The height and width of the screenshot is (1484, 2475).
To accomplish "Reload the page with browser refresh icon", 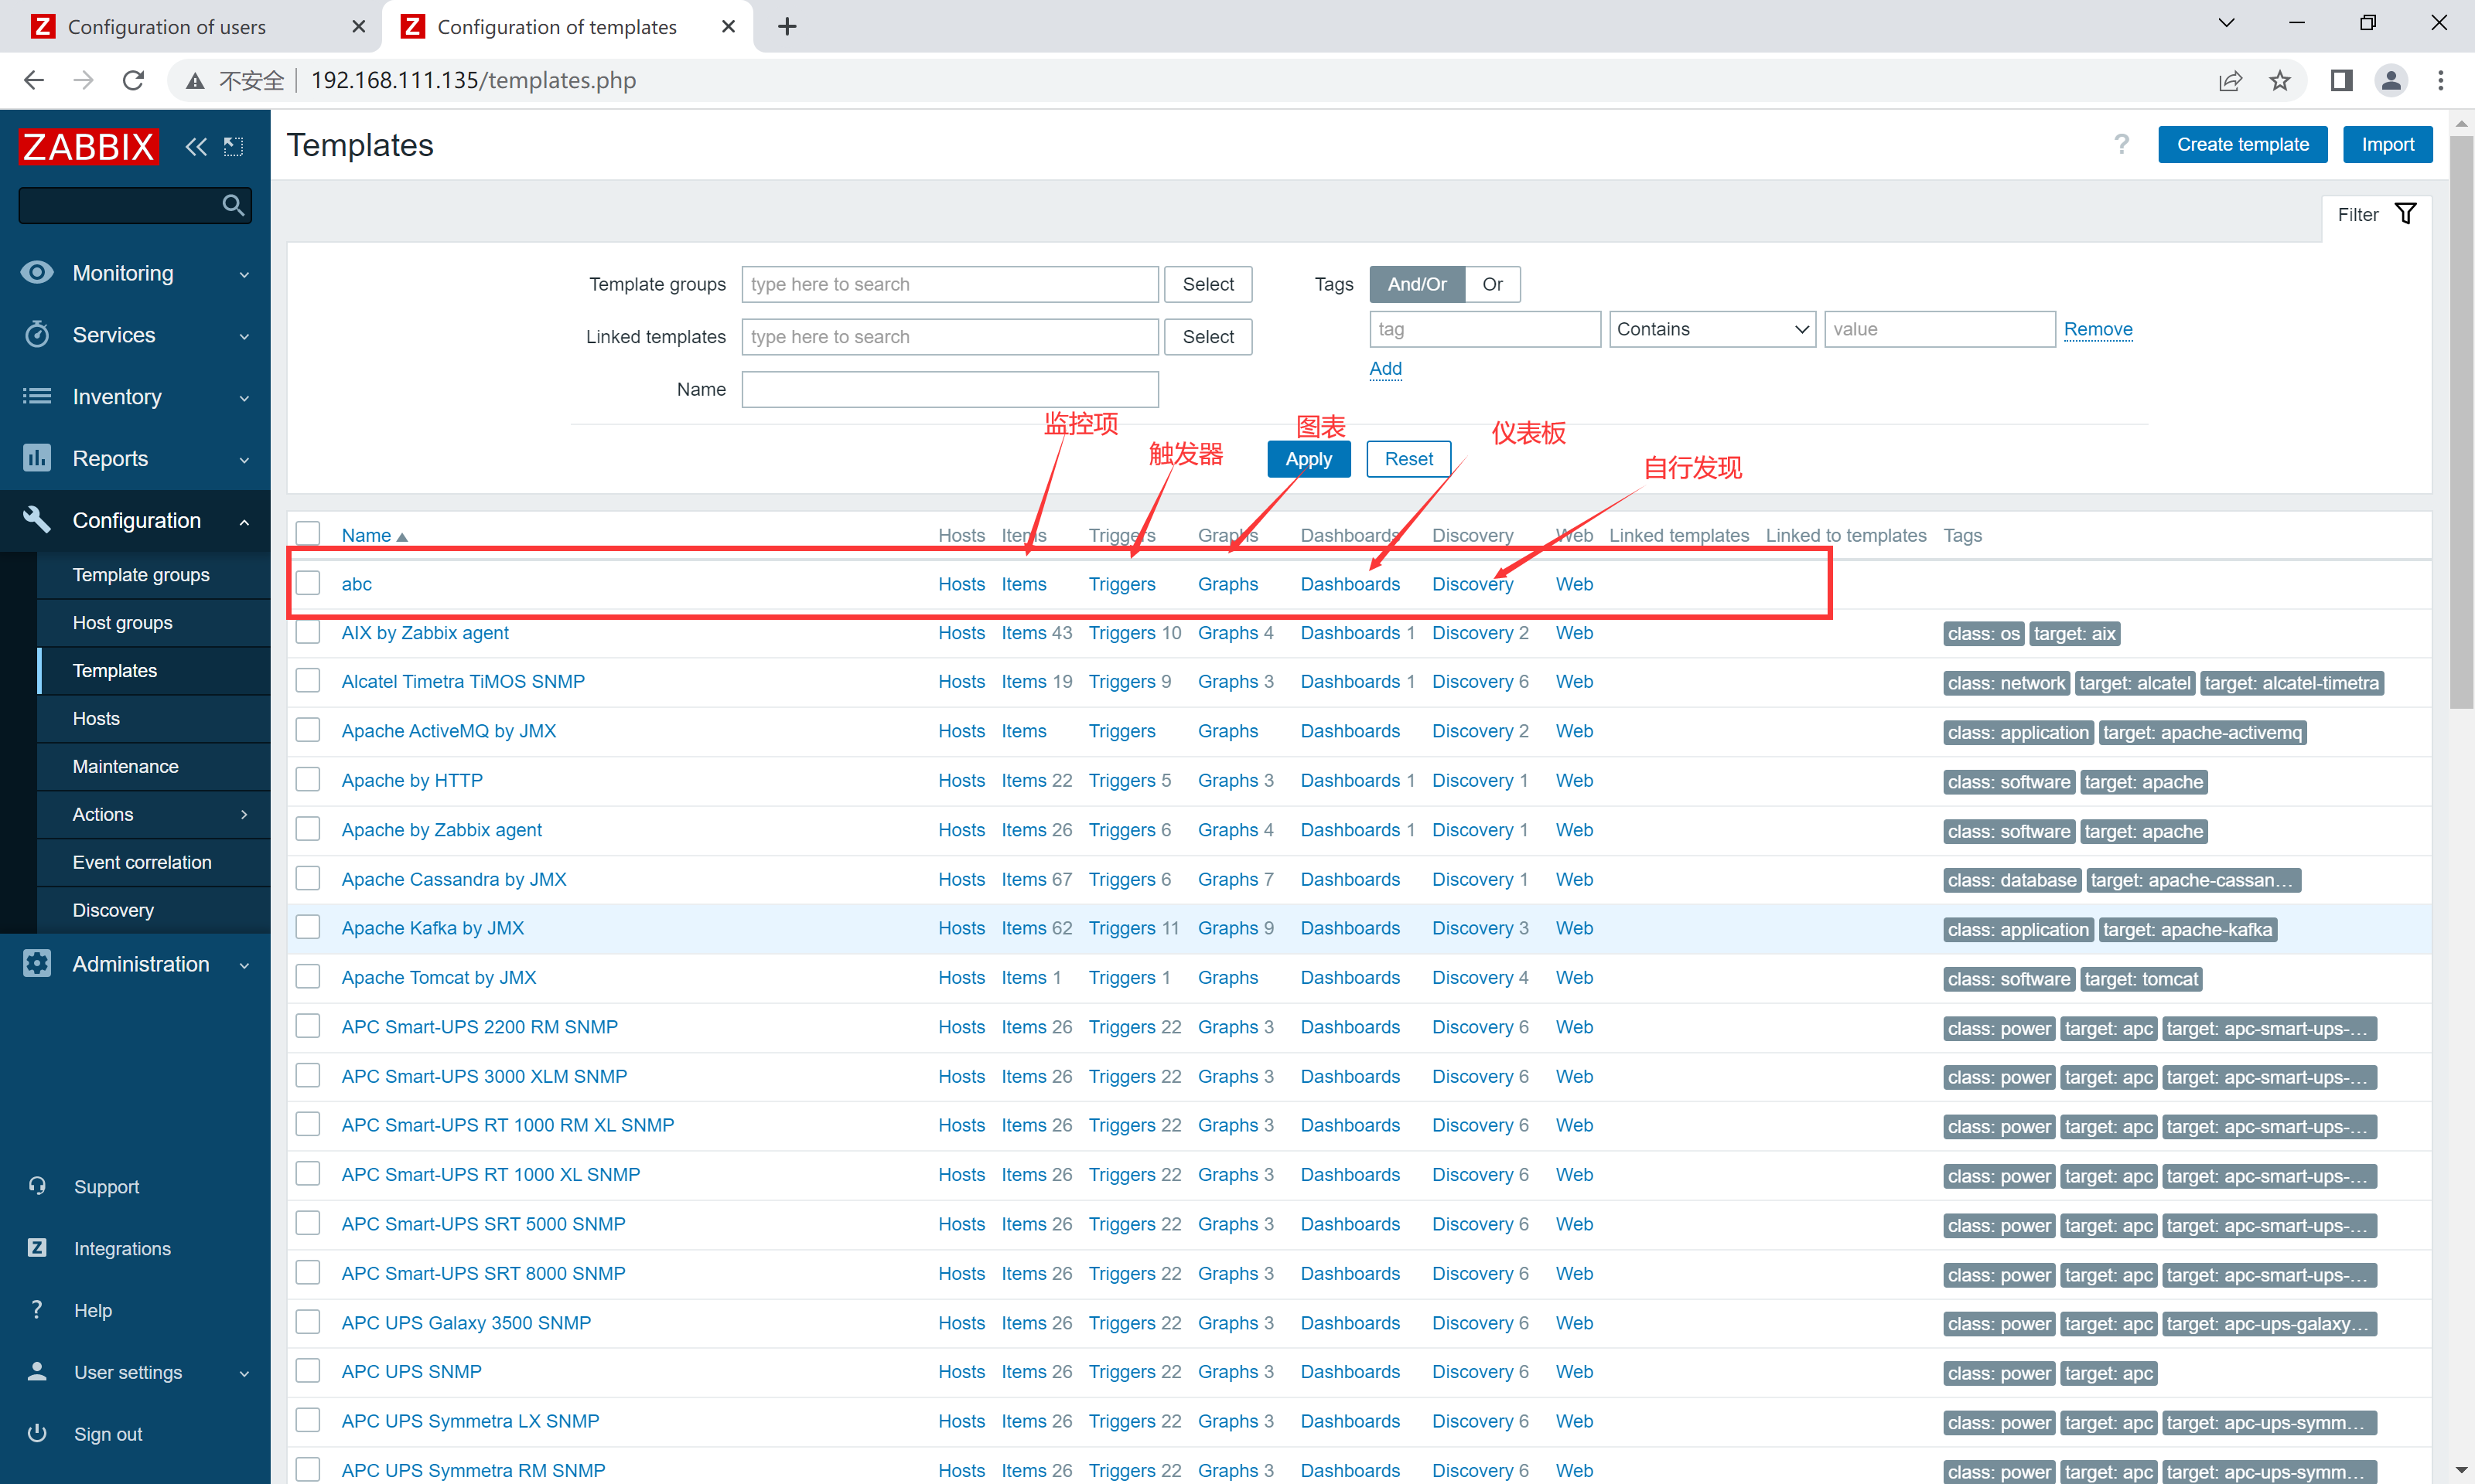I will point(133,80).
